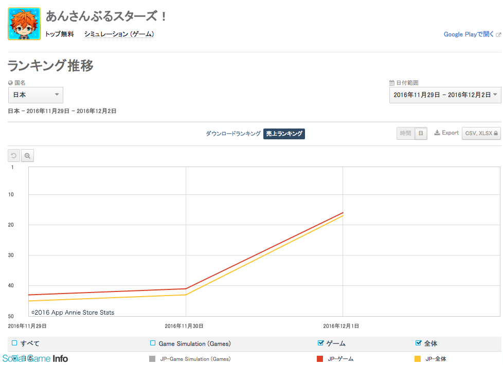Click the chart reset zoom icon
The width and height of the screenshot is (503, 365).
(x=14, y=156)
